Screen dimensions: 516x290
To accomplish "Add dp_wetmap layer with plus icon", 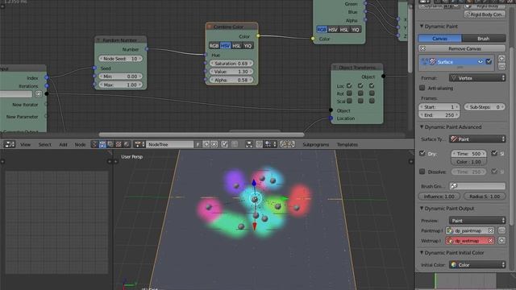I will pos(501,241).
